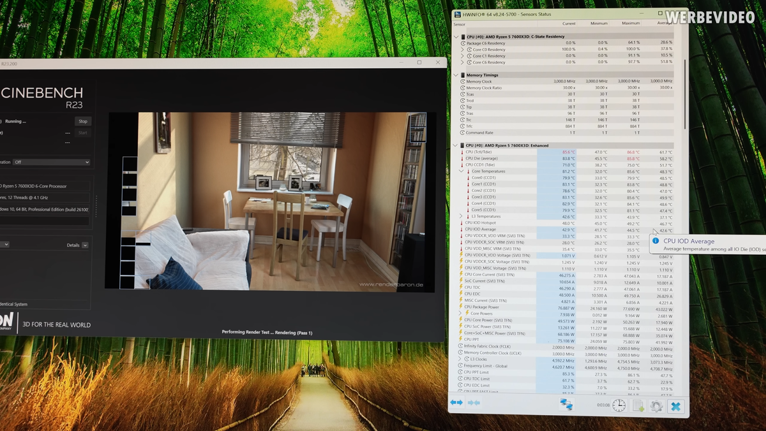766x431 pixels.
Task: Open the Details dropdown arrow in Cinebench
Action: pyautogui.click(x=85, y=245)
